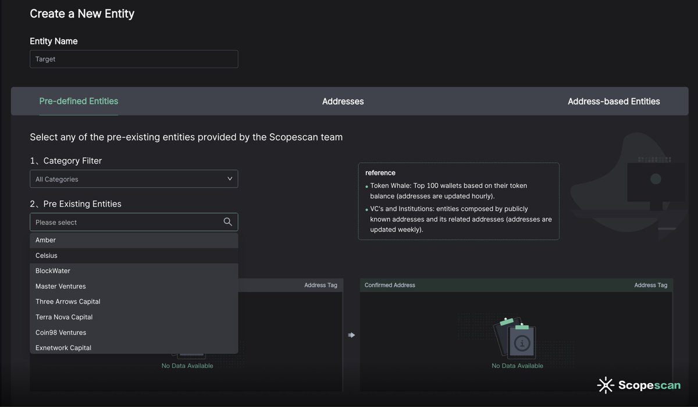698x407 pixels.
Task: Open the All Categories dropdown
Action: [134, 179]
